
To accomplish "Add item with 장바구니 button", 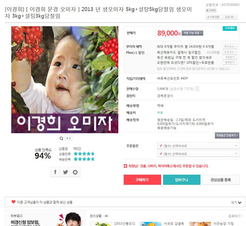I will click(x=182, y=180).
